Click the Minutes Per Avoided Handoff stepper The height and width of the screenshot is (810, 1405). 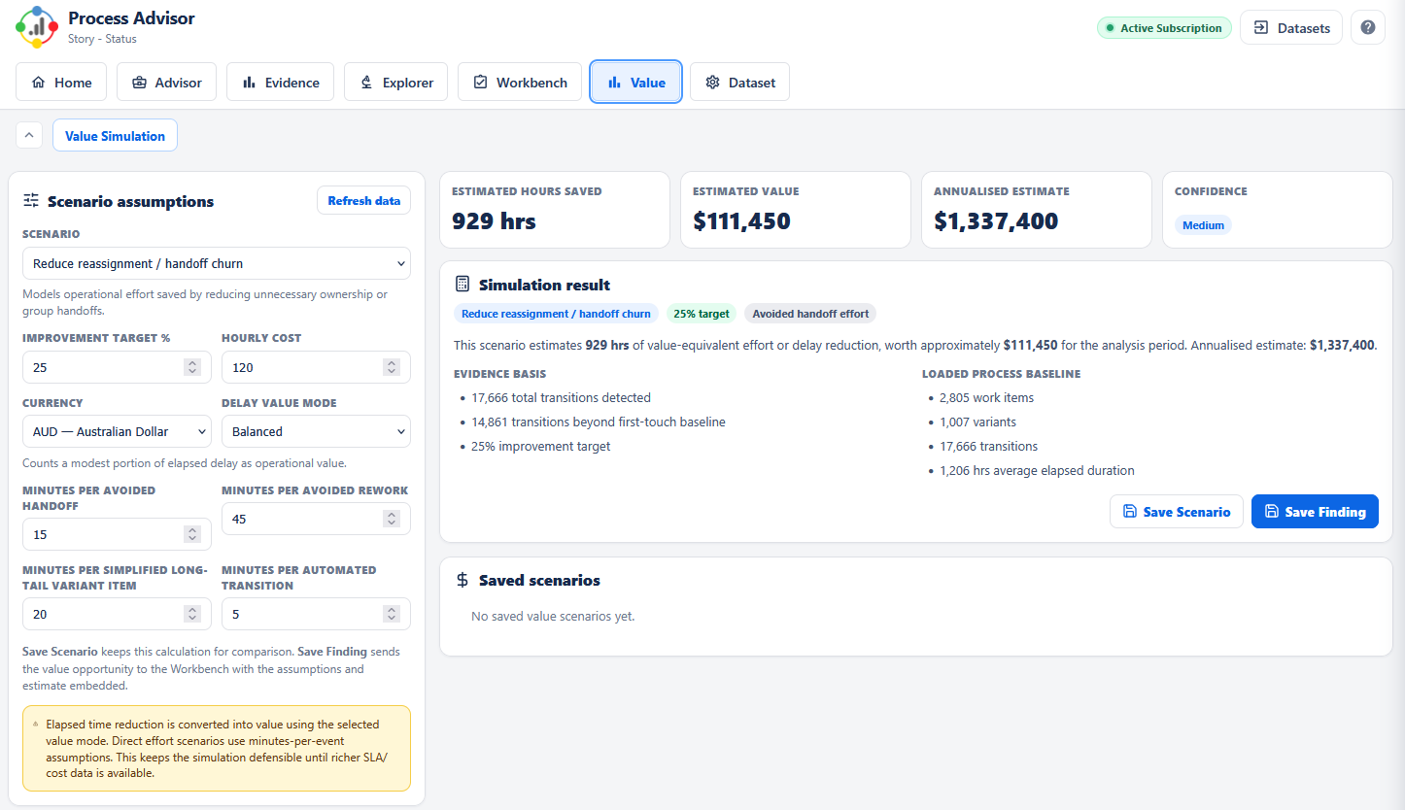tap(192, 534)
